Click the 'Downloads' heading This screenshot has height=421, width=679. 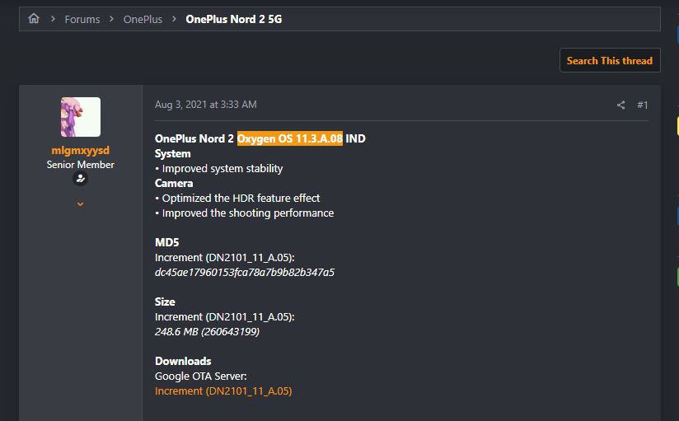click(183, 361)
